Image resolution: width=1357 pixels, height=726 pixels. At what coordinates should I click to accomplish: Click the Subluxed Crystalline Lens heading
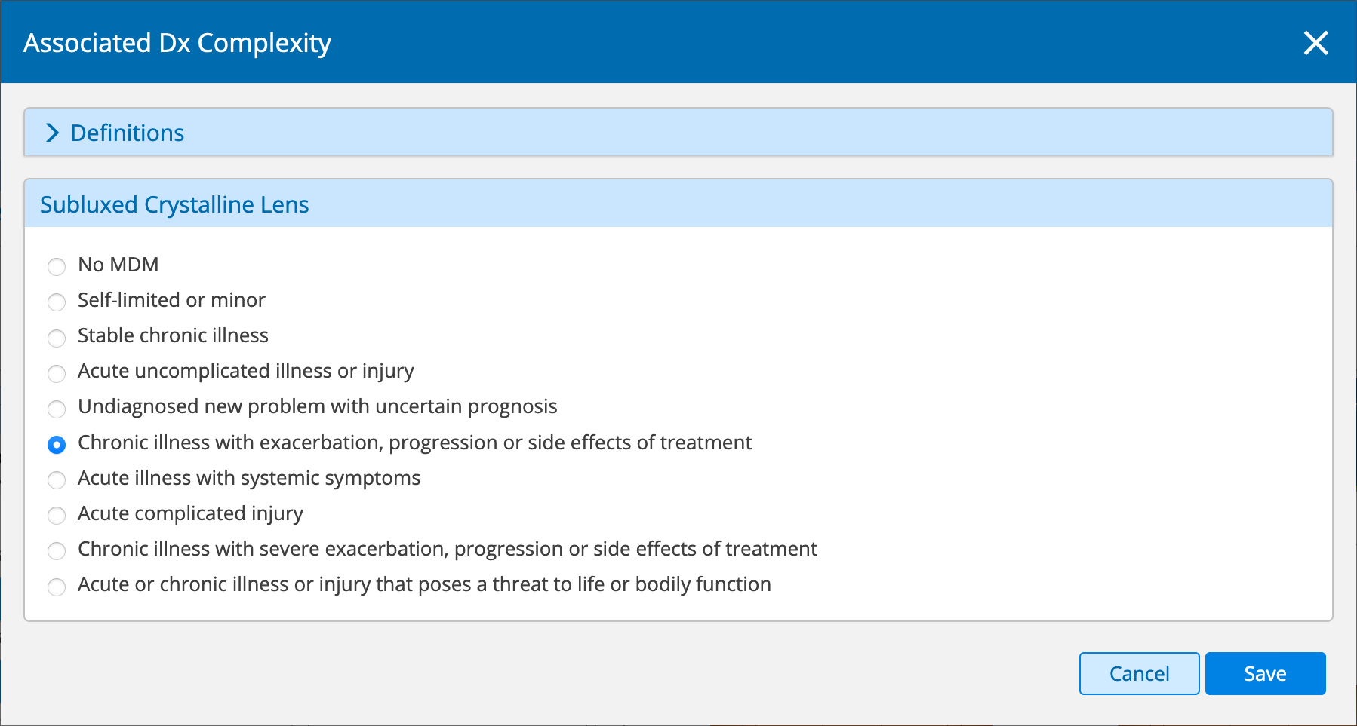174,204
